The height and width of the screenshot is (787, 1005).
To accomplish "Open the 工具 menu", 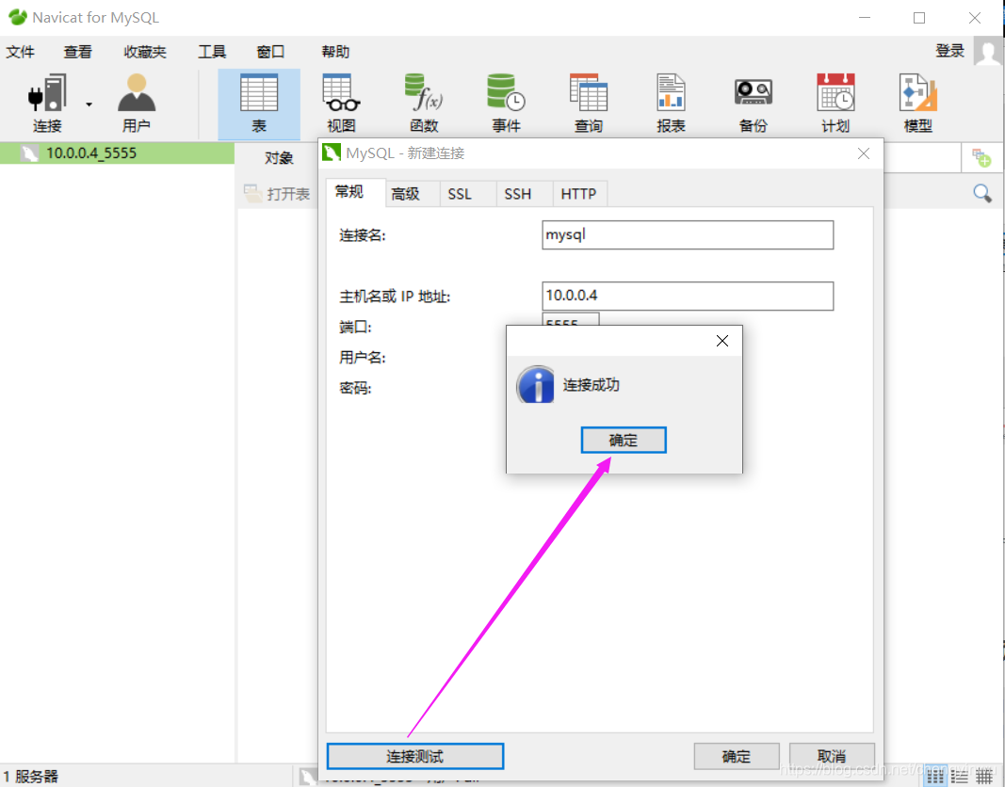I will tap(212, 52).
